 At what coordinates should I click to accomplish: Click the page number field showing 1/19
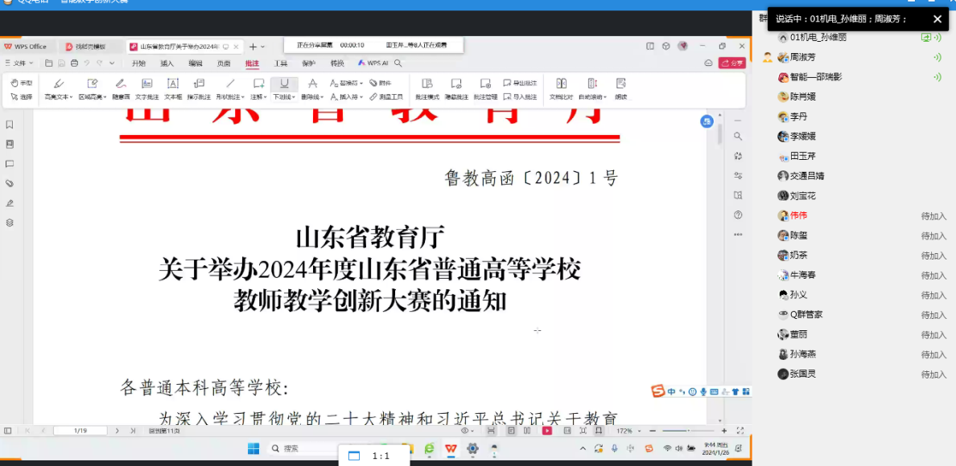tap(80, 431)
